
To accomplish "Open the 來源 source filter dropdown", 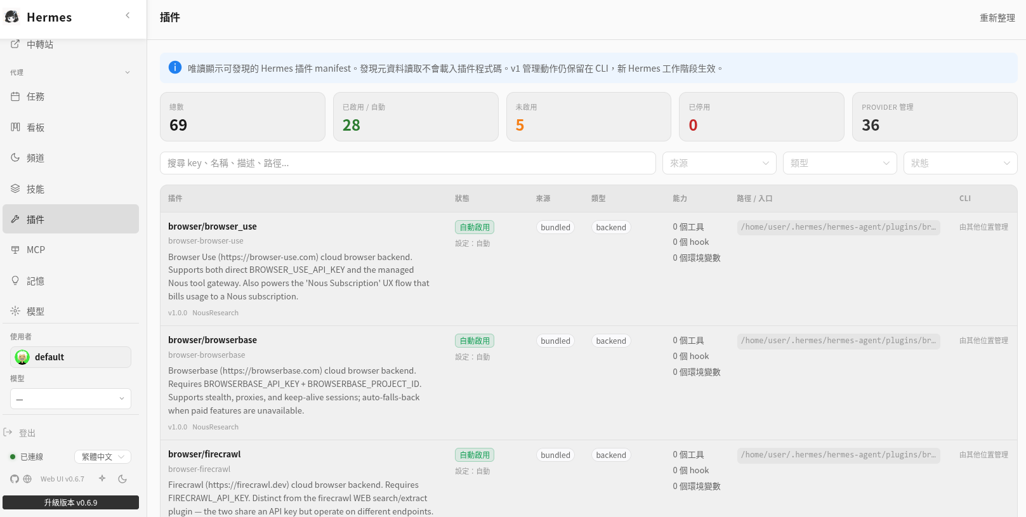I will (x=720, y=163).
